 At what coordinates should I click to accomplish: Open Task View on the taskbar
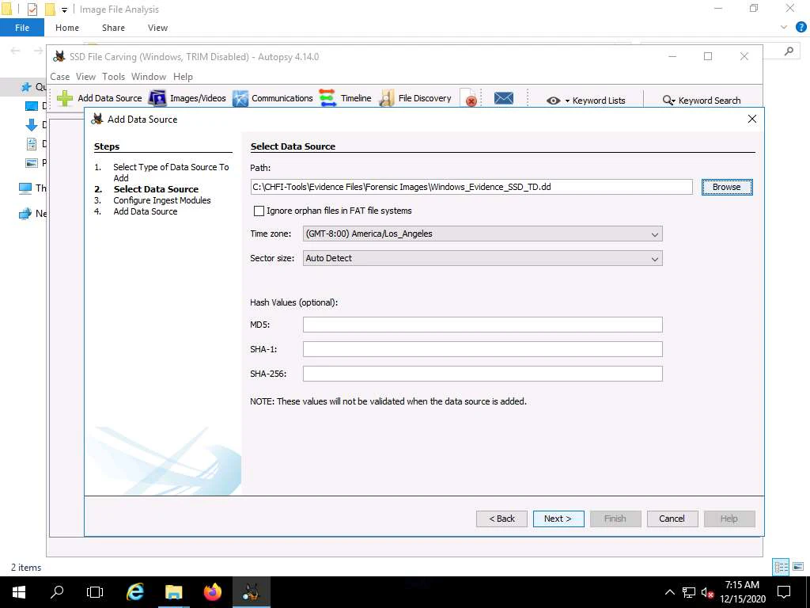(x=95, y=592)
